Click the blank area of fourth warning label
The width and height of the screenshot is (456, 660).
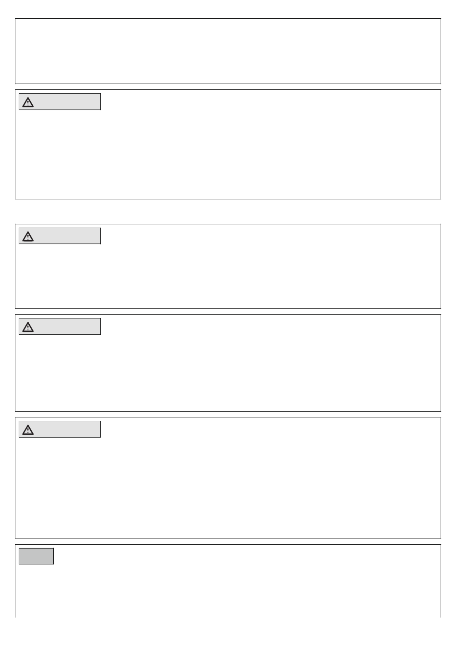(67, 429)
